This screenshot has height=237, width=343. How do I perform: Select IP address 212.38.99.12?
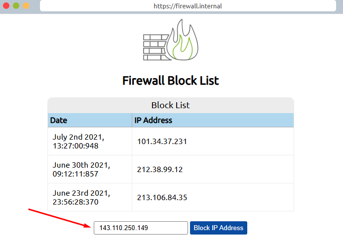(160, 170)
